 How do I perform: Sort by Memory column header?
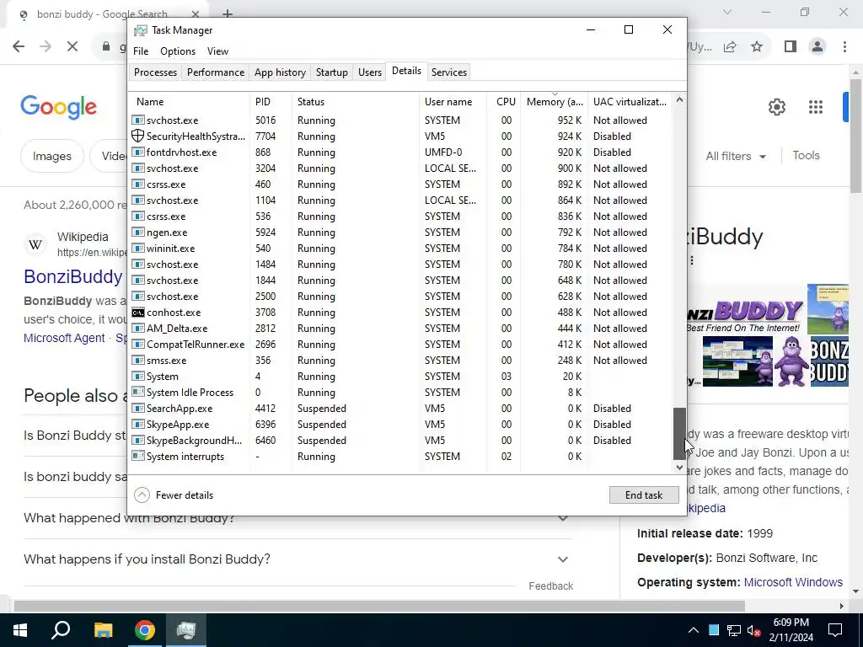tap(555, 102)
